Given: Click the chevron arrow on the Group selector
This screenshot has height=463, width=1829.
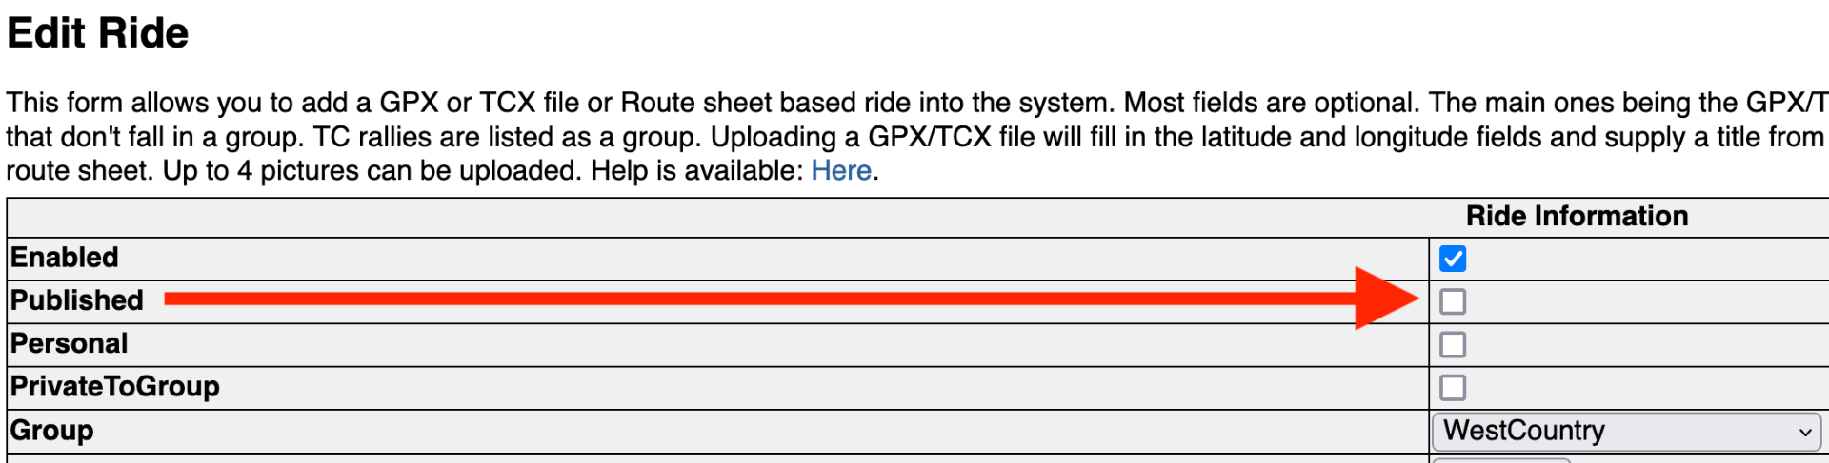Looking at the screenshot, I should pos(1804,433).
